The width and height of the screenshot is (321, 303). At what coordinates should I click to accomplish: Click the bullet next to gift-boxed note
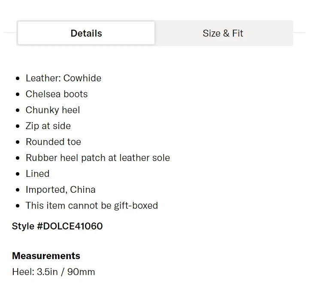[18, 206]
